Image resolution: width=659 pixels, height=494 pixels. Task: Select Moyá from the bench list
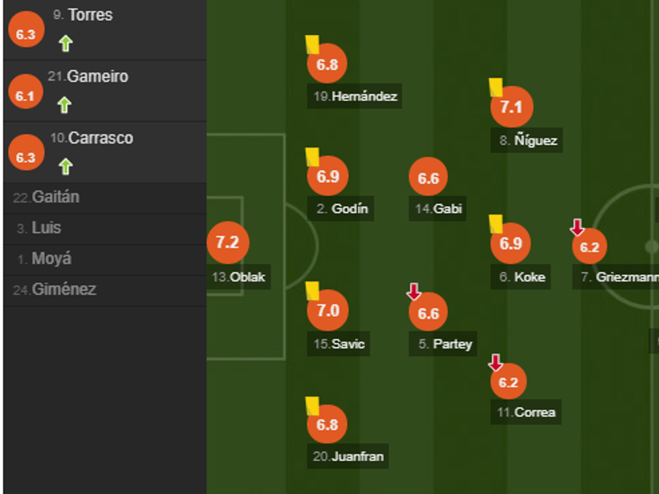pos(51,259)
